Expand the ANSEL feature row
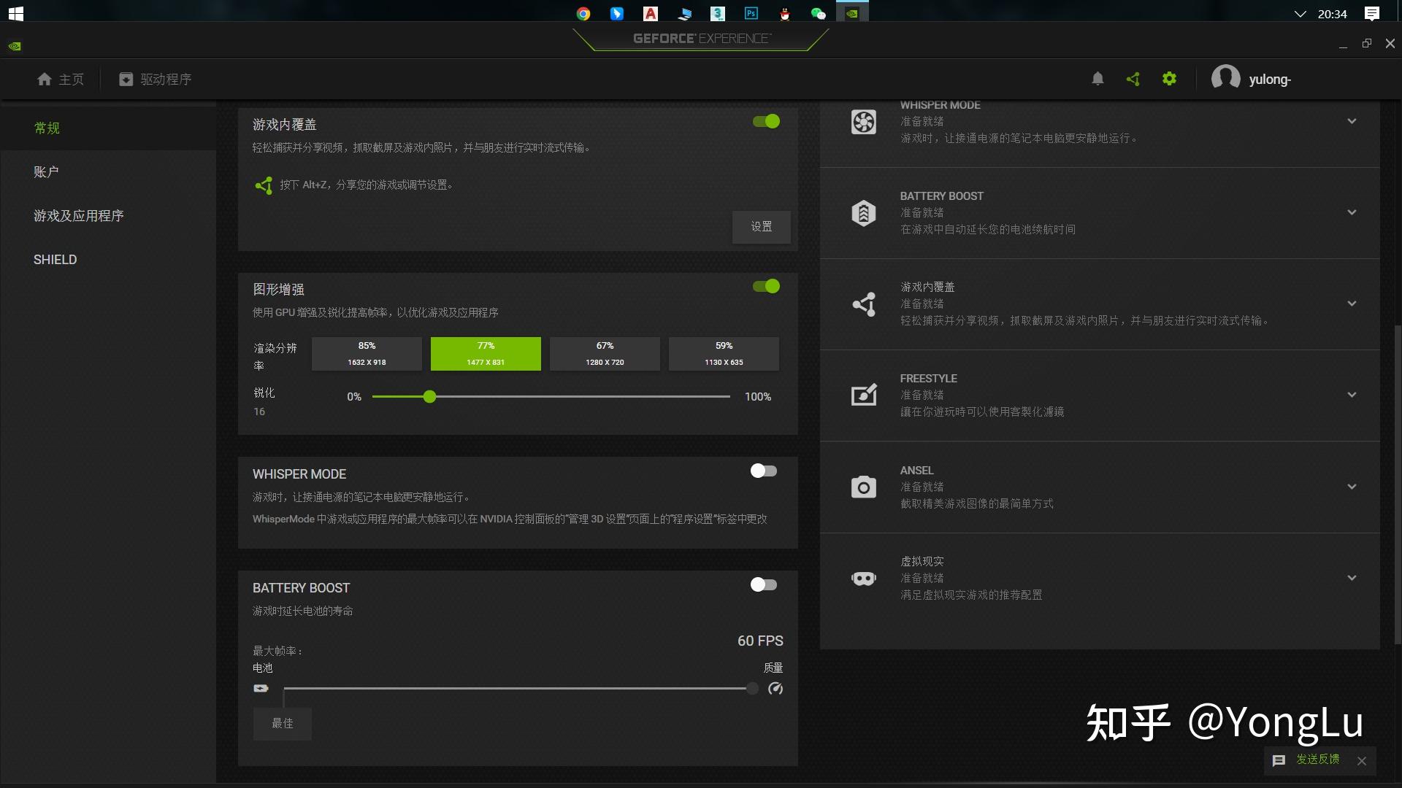 [x=1352, y=487]
